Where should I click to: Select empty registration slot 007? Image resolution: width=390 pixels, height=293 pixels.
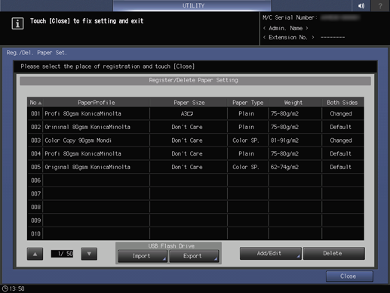(x=195, y=193)
